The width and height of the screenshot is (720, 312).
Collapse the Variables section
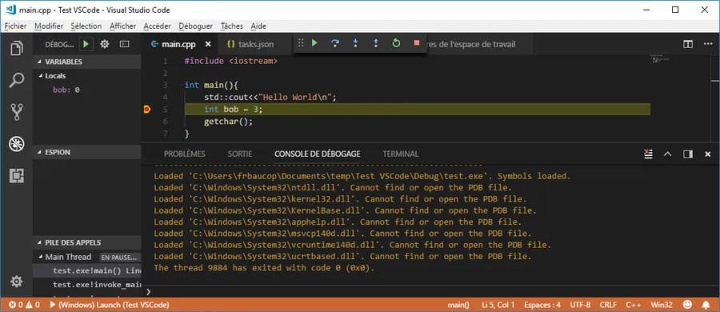coord(87,62)
